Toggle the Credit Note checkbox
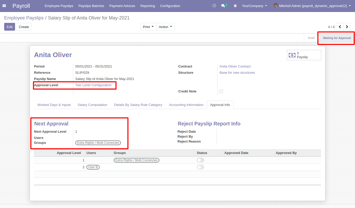This screenshot has width=355, height=208. pyautogui.click(x=221, y=91)
